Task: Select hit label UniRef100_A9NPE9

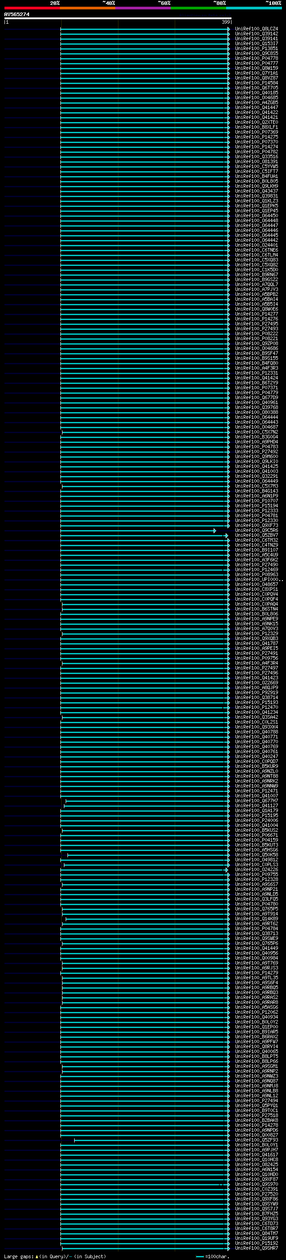Action: point(257,619)
